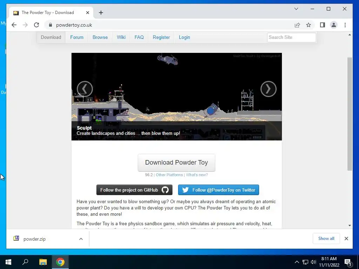Image resolution: width=359 pixels, height=269 pixels.
Task: Open Chrome's three-dot menu
Action: (x=345, y=25)
